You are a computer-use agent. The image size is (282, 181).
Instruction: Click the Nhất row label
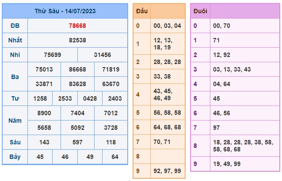click(x=15, y=40)
